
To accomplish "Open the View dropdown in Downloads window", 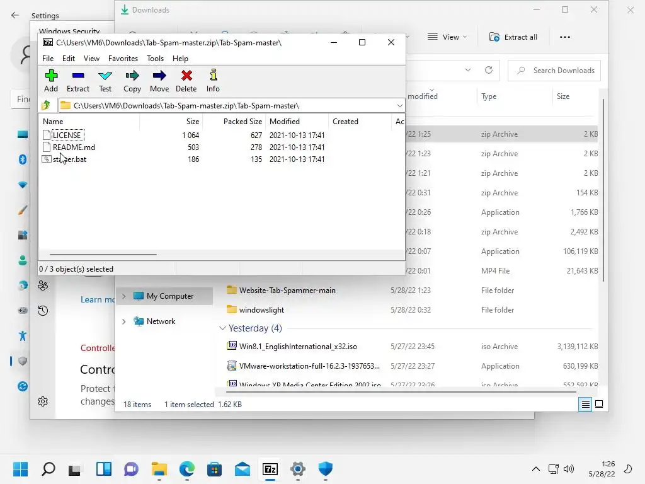I will [447, 37].
